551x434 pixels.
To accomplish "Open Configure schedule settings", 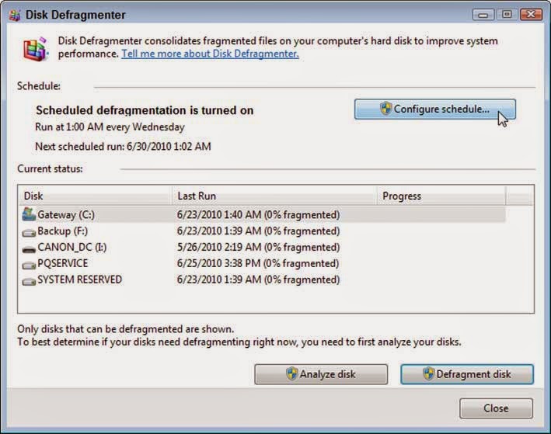I will pos(435,109).
